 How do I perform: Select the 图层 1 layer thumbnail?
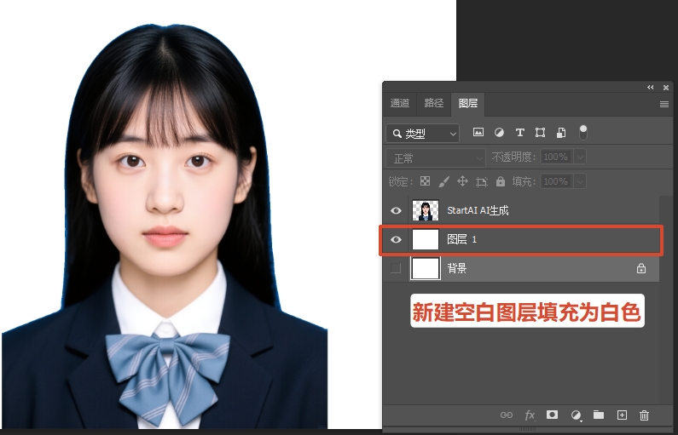coord(425,240)
